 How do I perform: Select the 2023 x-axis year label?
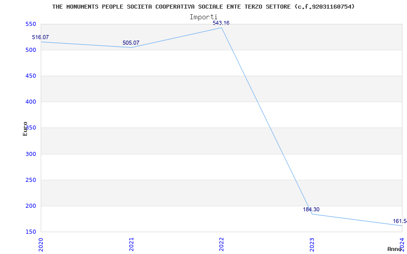click(x=312, y=244)
